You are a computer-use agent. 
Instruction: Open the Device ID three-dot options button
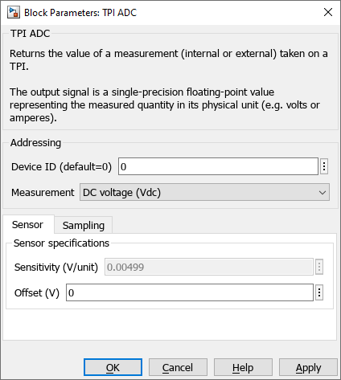coord(324,166)
